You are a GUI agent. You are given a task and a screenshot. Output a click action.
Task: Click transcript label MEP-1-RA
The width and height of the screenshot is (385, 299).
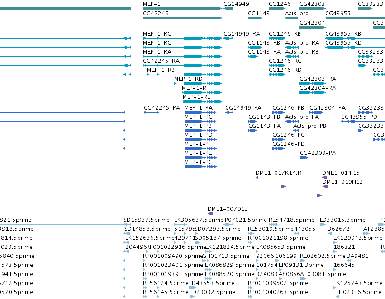(157, 52)
